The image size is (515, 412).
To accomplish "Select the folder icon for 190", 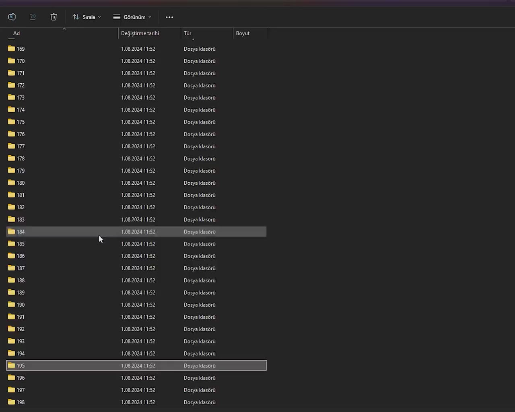I will (12, 305).
